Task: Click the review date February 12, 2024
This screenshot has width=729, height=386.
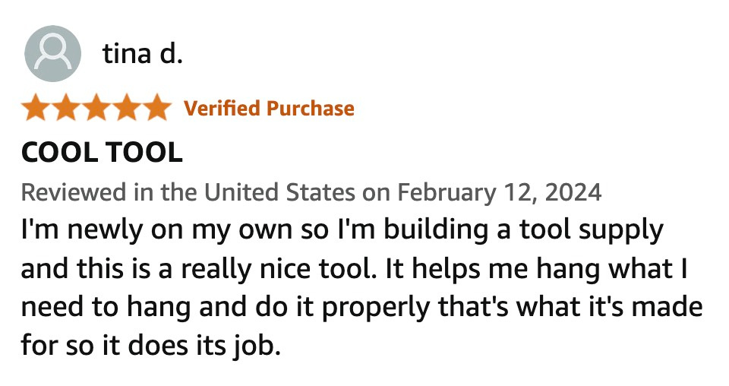Action: pyautogui.click(x=500, y=192)
